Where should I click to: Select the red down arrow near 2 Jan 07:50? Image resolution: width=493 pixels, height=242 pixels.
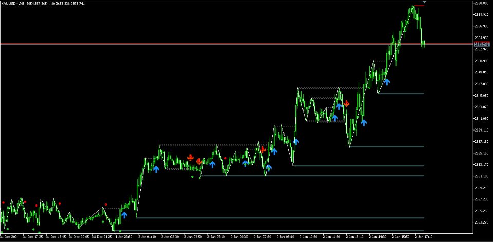click(x=263, y=150)
